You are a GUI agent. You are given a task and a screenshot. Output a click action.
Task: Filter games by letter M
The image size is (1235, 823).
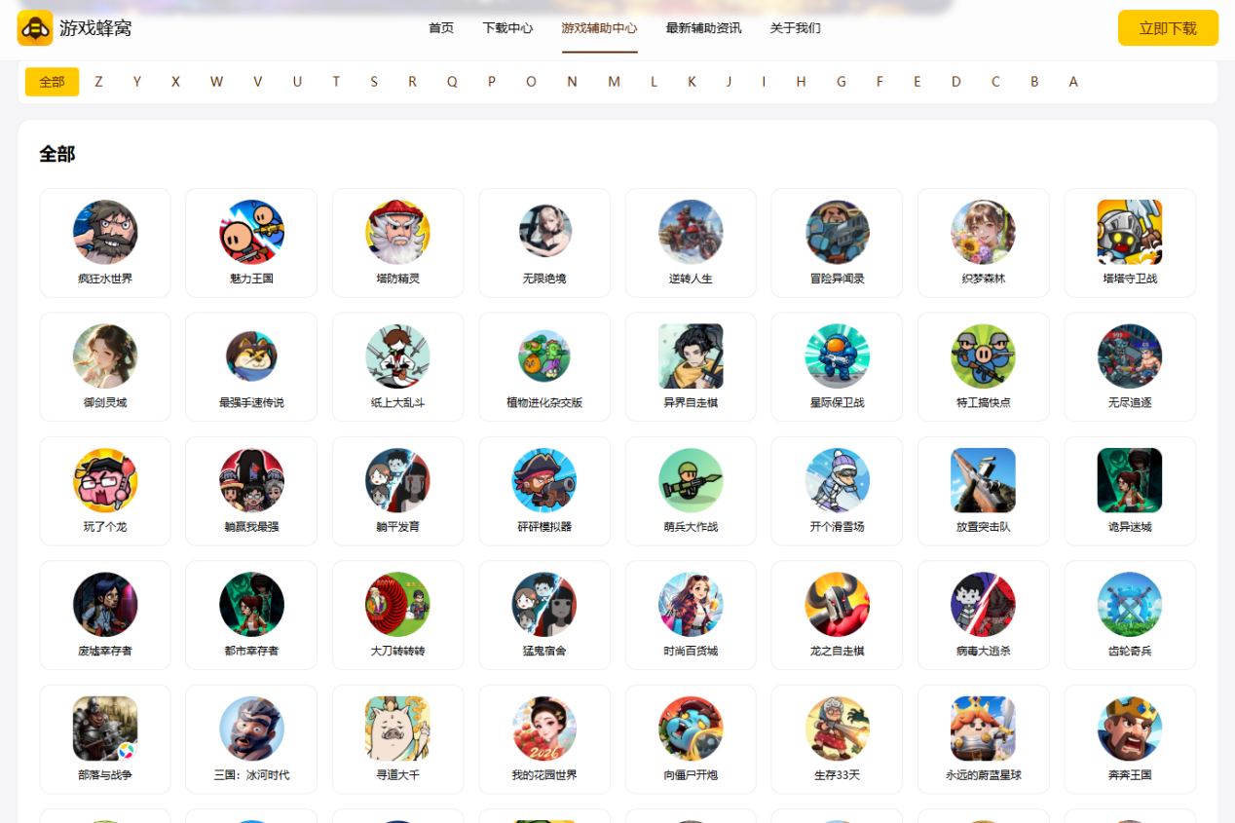tap(614, 82)
